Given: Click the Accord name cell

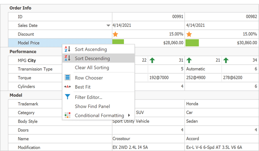Looking at the screenshot, I should [222, 139].
